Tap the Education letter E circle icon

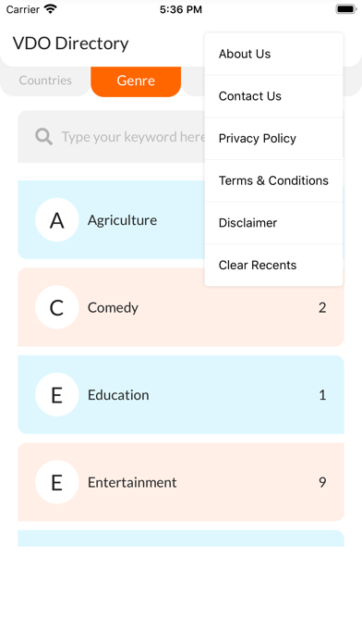(x=57, y=395)
